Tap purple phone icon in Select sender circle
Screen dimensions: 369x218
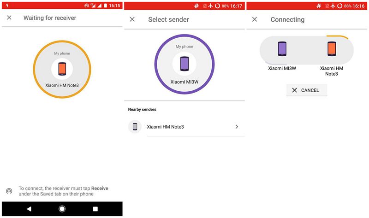184,64
